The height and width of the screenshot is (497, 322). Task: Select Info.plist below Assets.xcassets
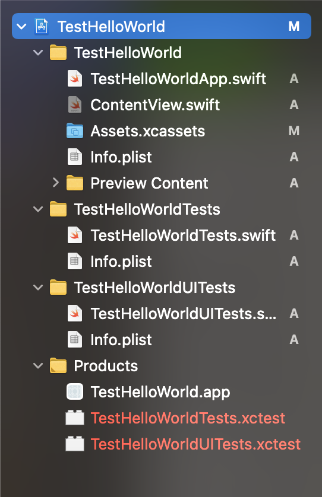click(x=121, y=157)
